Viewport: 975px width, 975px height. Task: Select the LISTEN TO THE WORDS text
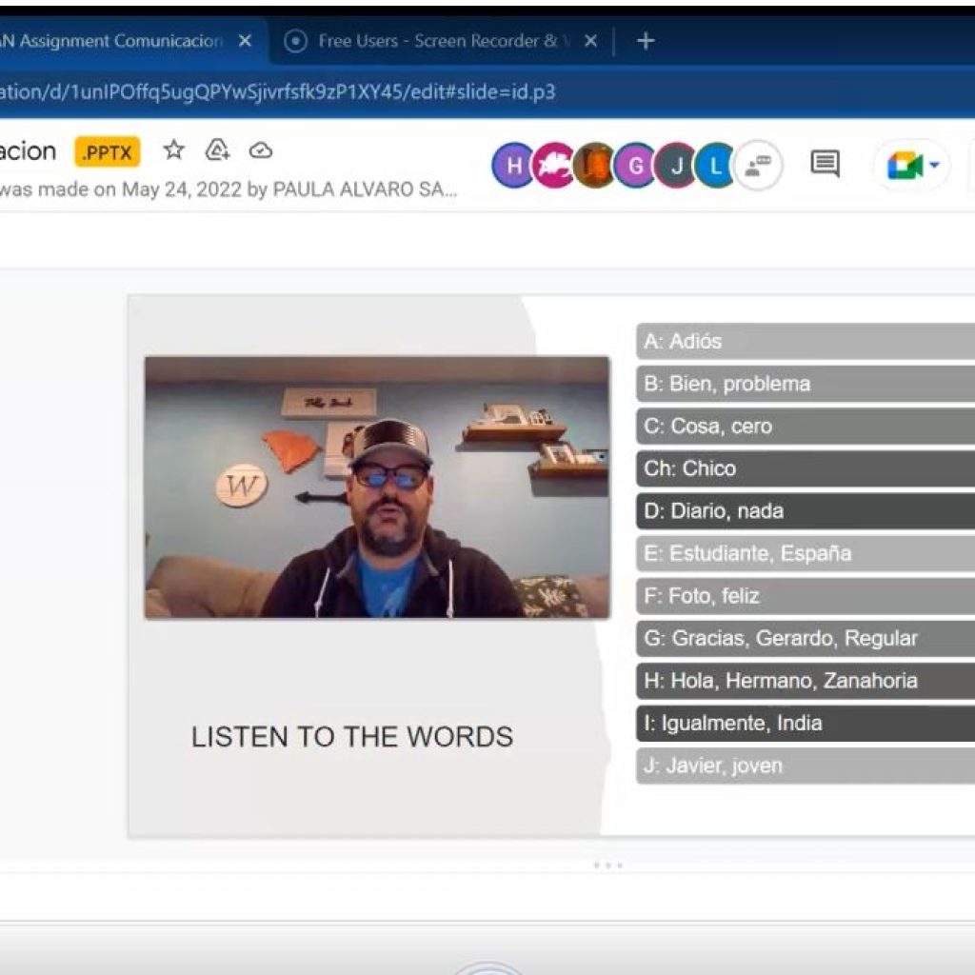point(352,737)
